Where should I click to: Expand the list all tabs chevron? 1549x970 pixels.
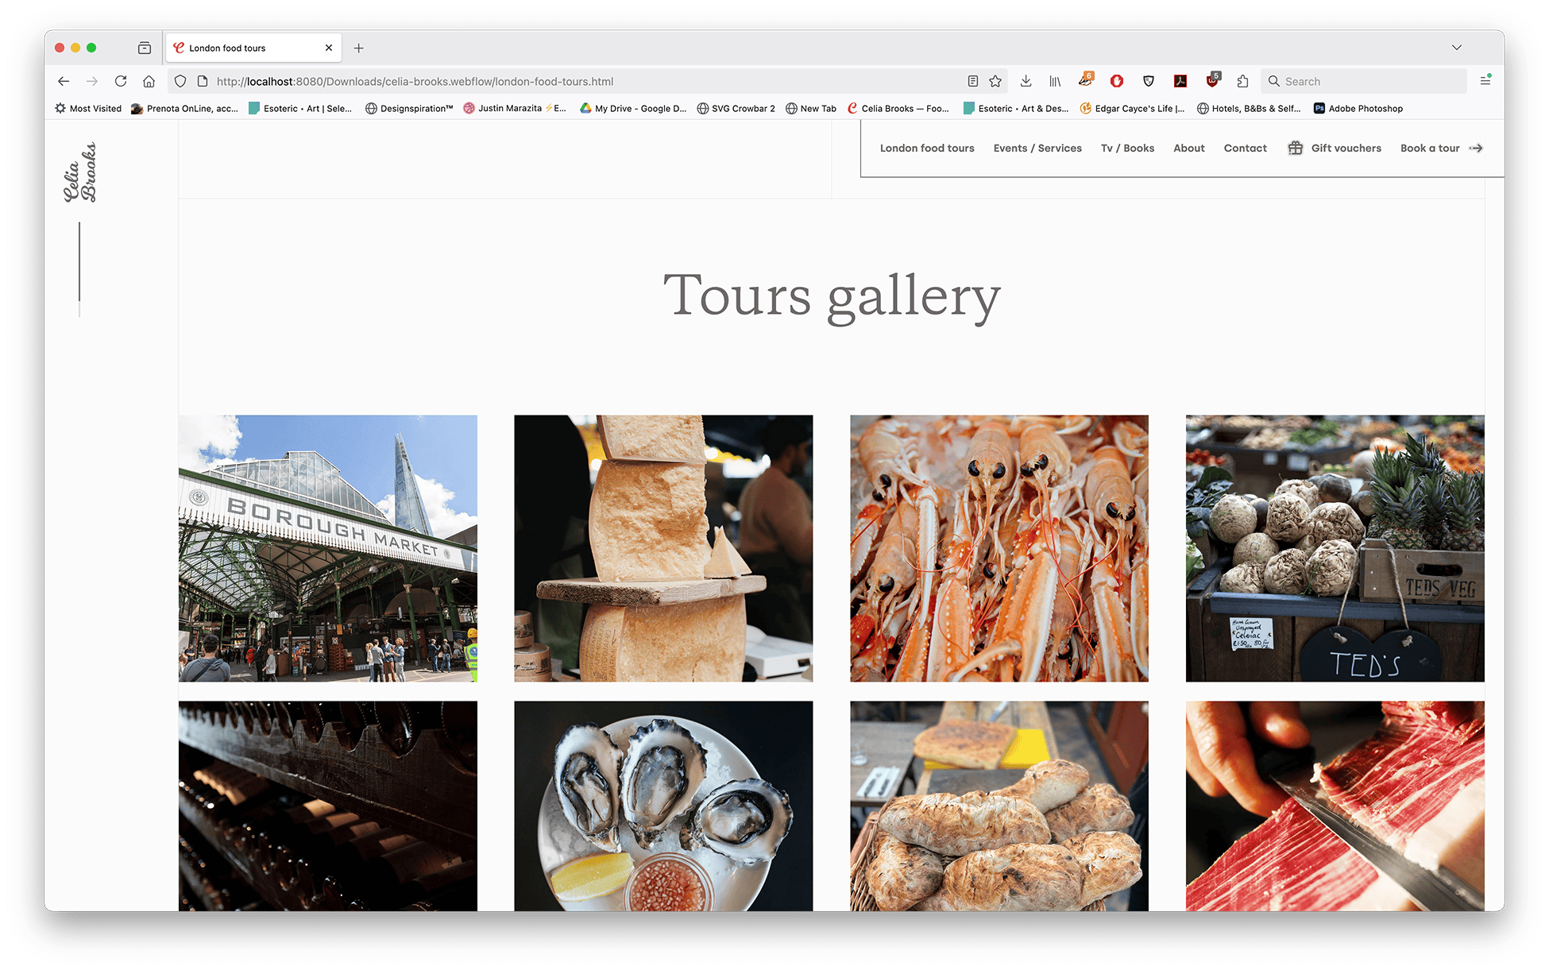tap(1457, 48)
